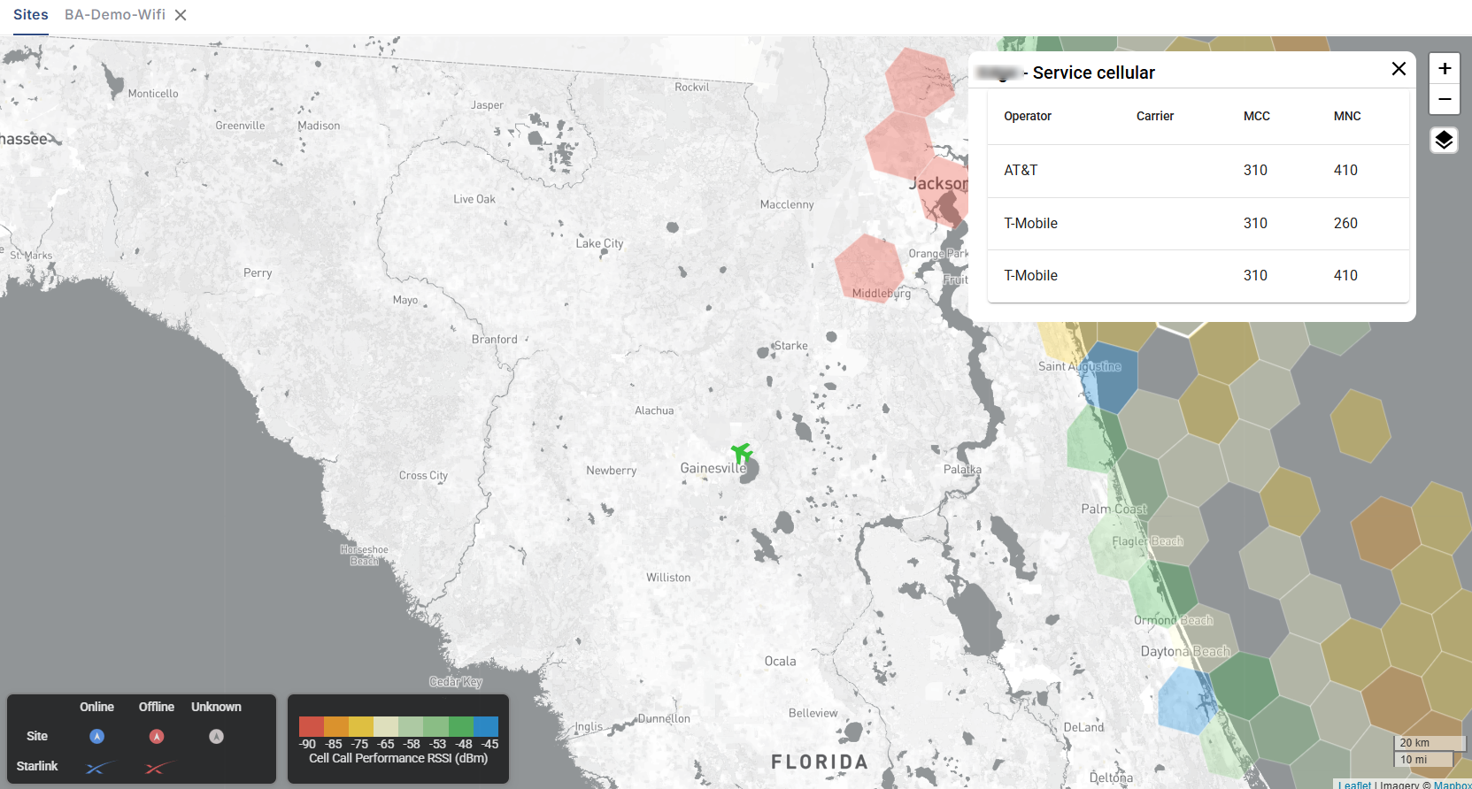Open the Leaflet attribution link

coord(1354,784)
